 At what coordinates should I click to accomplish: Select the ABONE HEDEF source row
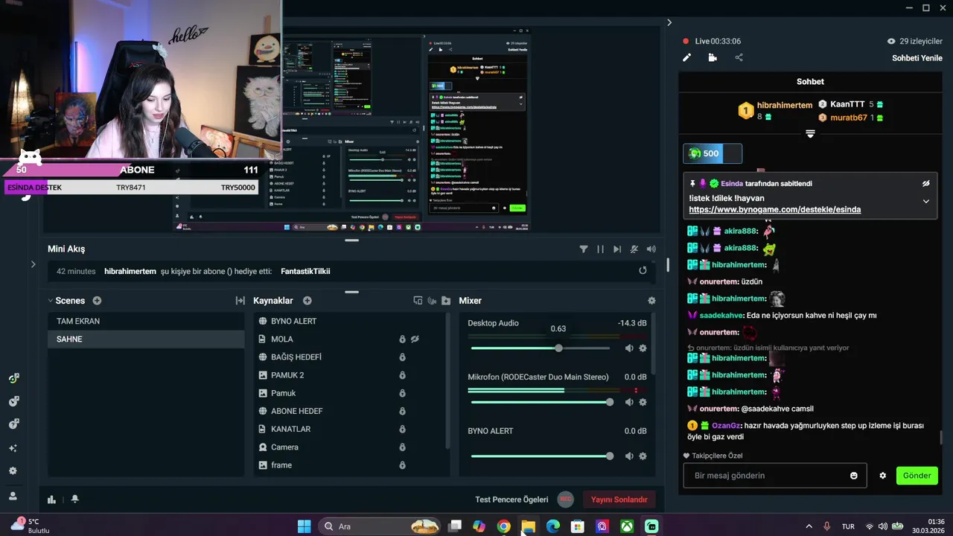pos(350,411)
